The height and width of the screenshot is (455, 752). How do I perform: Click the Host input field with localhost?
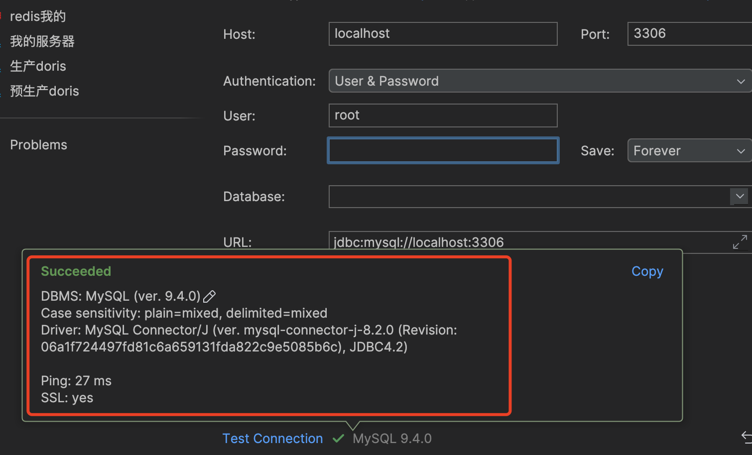(x=443, y=34)
